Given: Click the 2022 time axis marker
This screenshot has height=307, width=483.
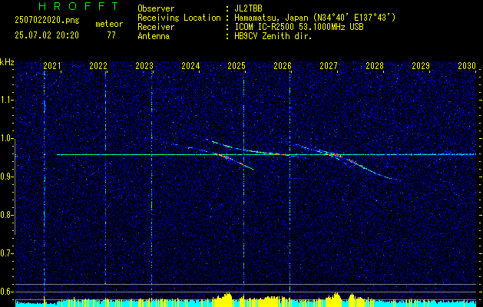Looking at the screenshot, I should [x=98, y=66].
